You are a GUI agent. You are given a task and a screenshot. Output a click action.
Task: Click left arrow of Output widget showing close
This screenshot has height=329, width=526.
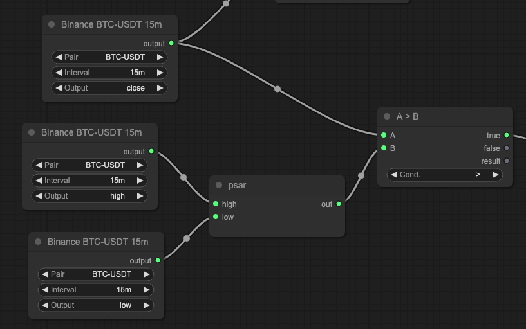click(59, 88)
